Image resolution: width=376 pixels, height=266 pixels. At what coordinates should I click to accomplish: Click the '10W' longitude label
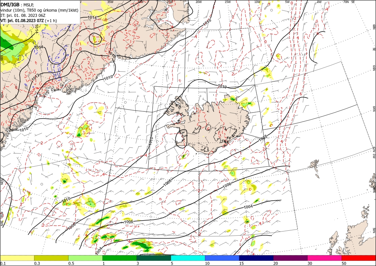tap(257, 2)
